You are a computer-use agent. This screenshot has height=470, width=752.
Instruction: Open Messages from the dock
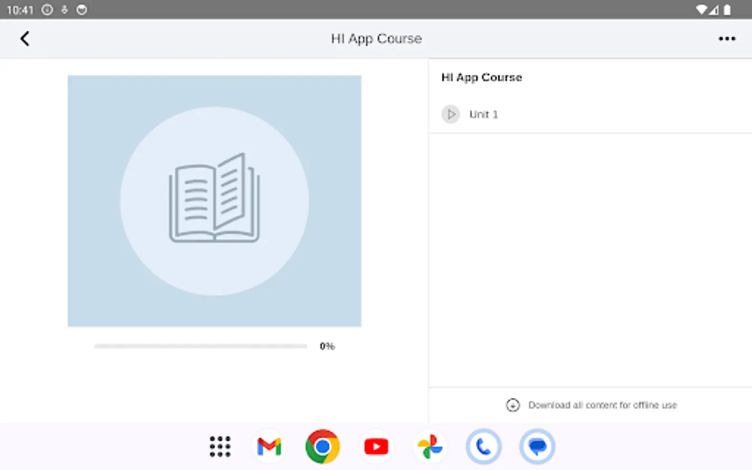537,446
